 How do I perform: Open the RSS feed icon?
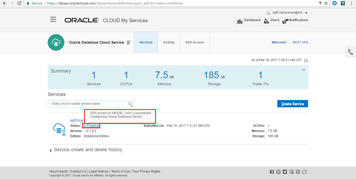[x=304, y=172]
